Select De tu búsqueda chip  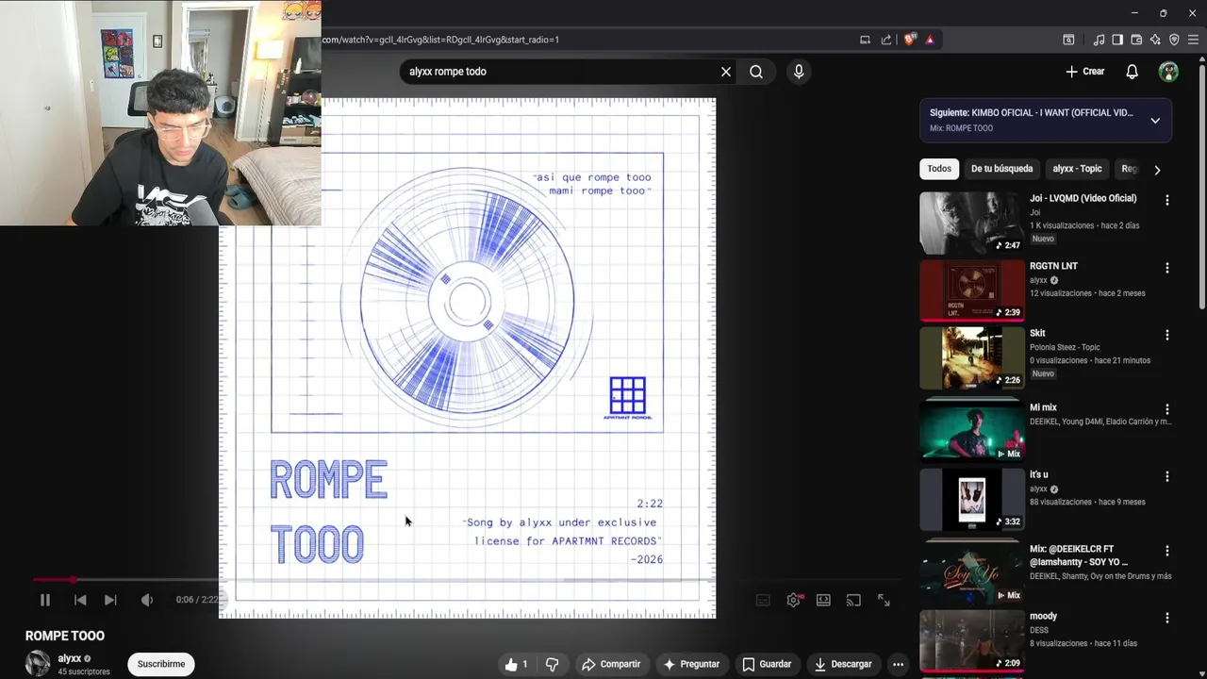tap(1001, 169)
